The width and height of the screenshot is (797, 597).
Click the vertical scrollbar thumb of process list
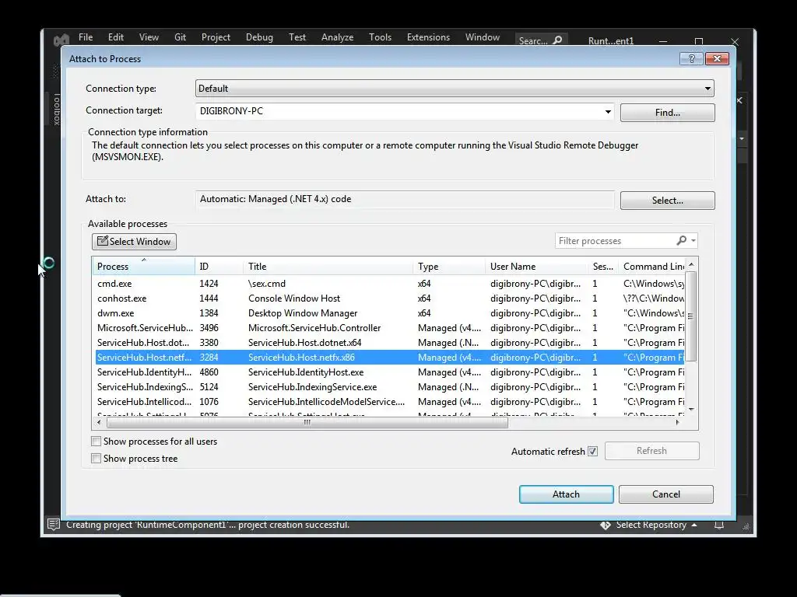[x=691, y=316]
